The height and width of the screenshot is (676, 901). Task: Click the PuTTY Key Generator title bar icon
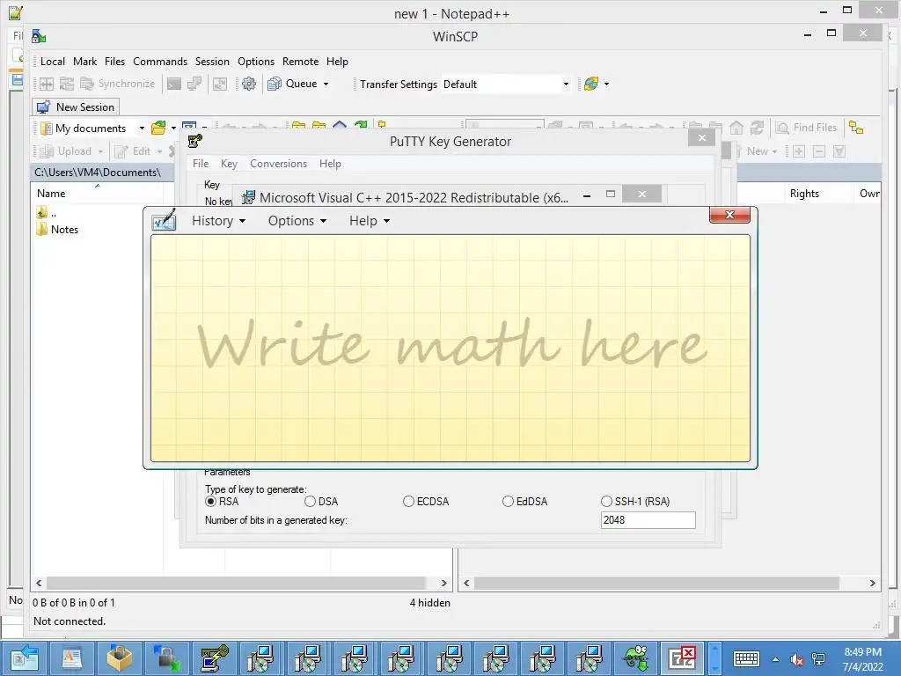point(195,141)
